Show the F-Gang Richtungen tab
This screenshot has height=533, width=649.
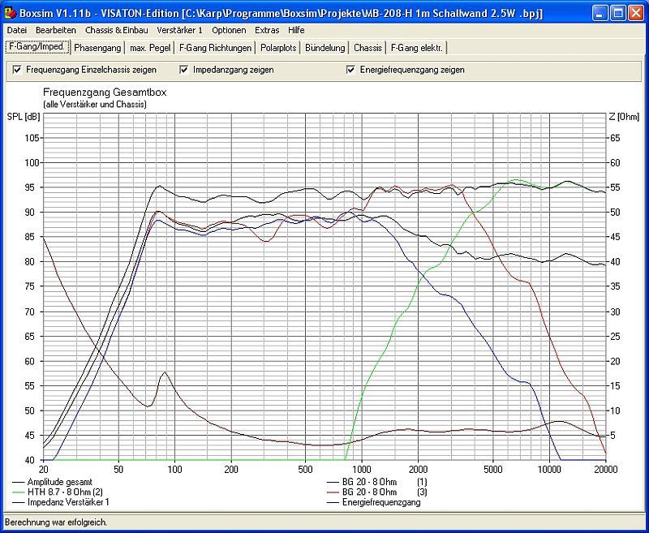215,48
